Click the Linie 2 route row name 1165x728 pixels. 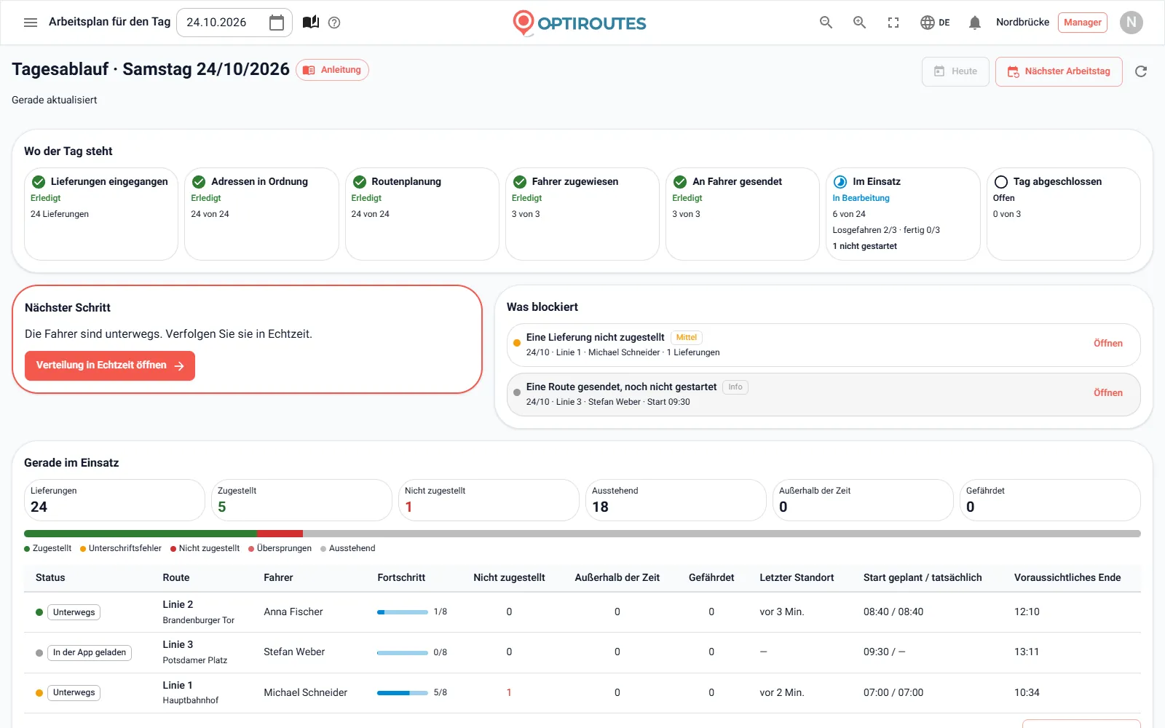click(x=178, y=604)
